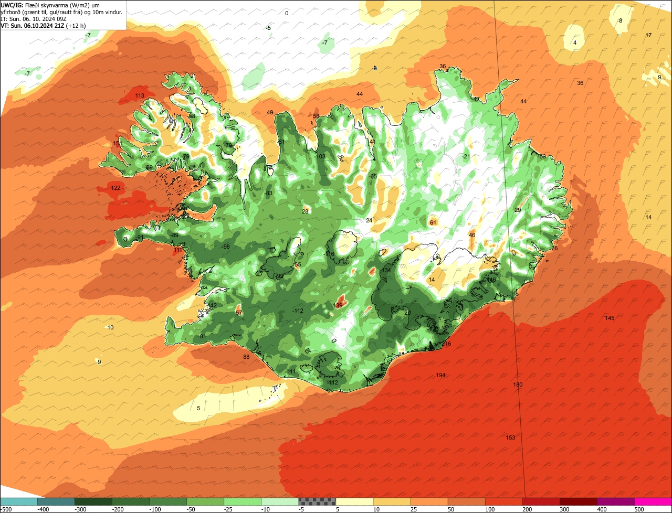This screenshot has height=513, width=672.
Task: Click the "194" flux value on the map
Action: click(440, 375)
